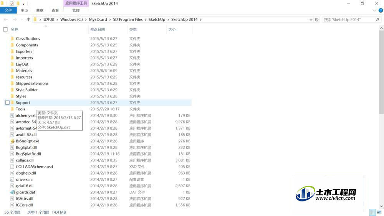Refresh the current folder view
This screenshot has width=384, height=216.
click(317, 20)
